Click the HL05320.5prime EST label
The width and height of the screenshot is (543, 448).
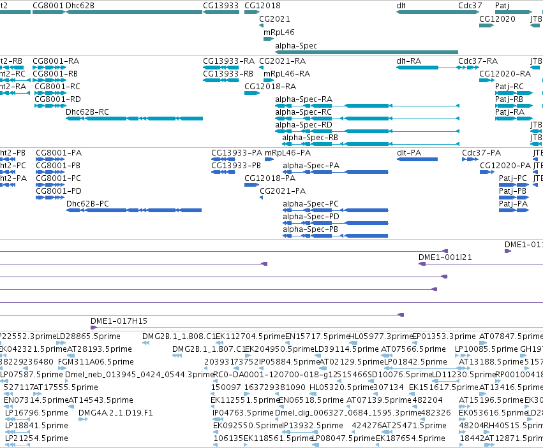tap(341, 387)
